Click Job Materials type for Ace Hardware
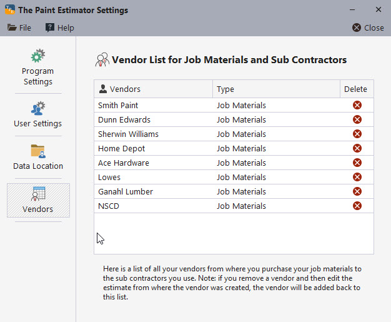The image size is (391, 322). coord(241,163)
